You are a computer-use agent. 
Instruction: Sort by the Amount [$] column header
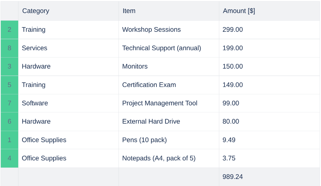click(239, 11)
